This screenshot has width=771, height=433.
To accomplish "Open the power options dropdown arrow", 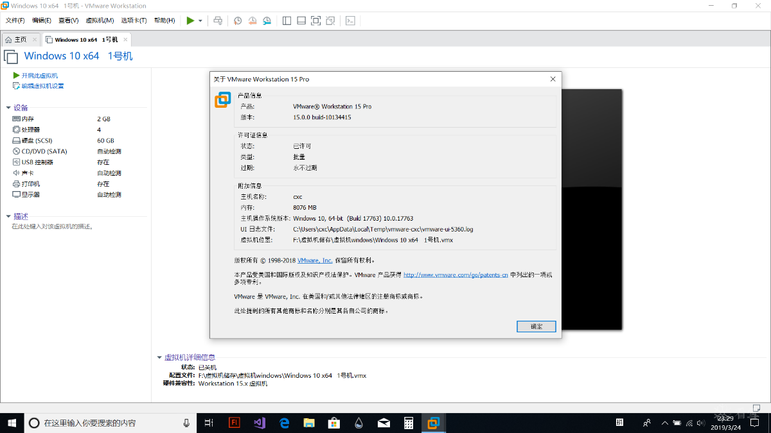I will pos(200,21).
